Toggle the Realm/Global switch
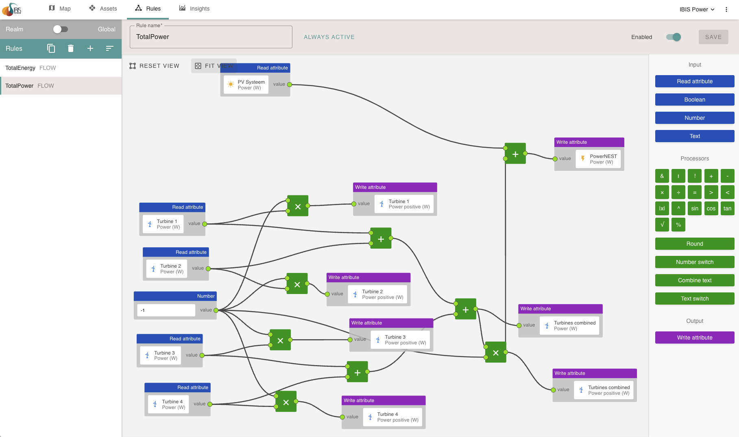Image resolution: width=739 pixels, height=437 pixels. (x=60, y=29)
